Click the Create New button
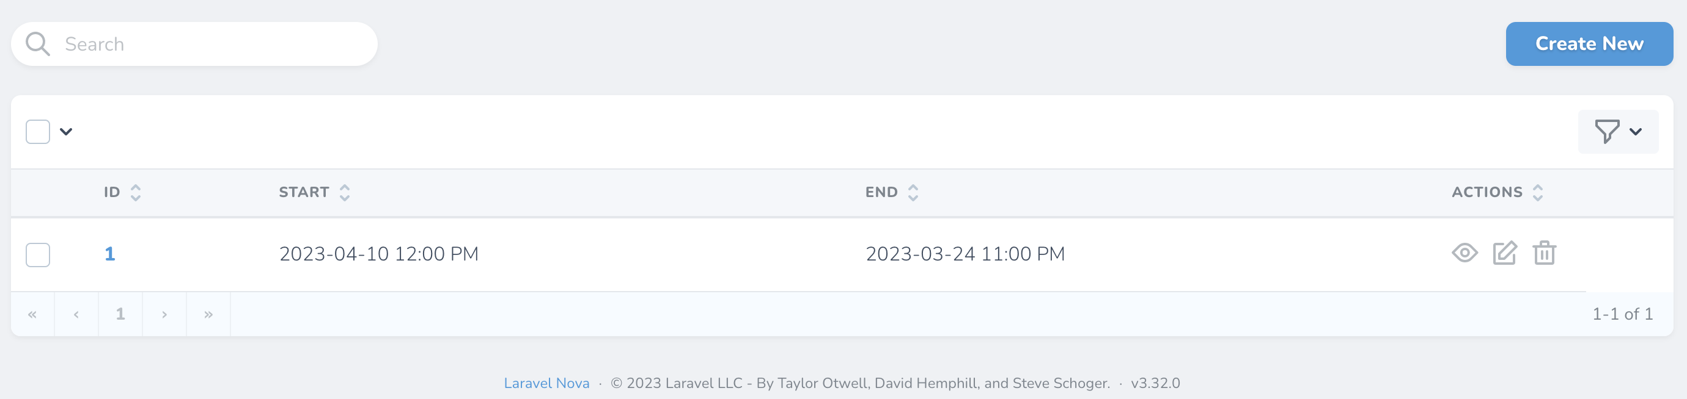Image resolution: width=1687 pixels, height=399 pixels. (1589, 44)
